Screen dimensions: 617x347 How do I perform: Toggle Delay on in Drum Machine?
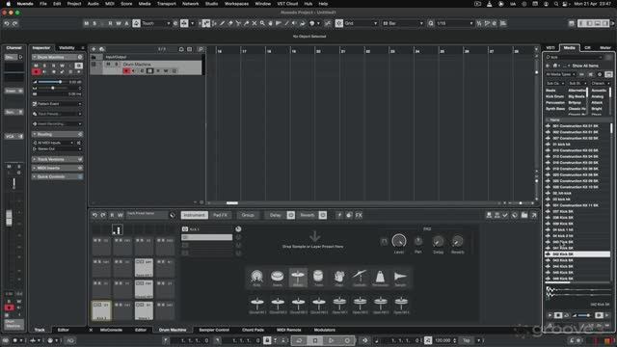click(x=291, y=215)
